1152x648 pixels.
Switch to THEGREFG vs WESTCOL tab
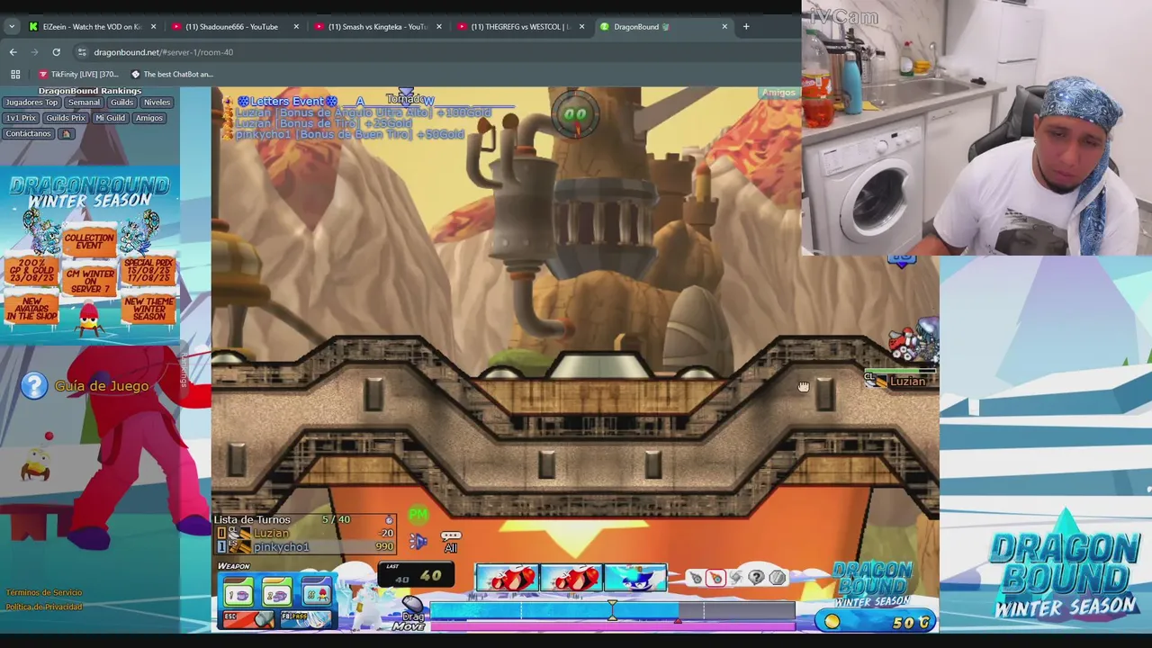tap(521, 26)
